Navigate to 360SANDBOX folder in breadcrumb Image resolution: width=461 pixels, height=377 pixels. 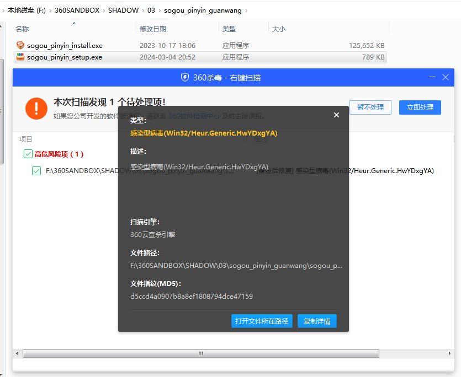click(x=77, y=10)
